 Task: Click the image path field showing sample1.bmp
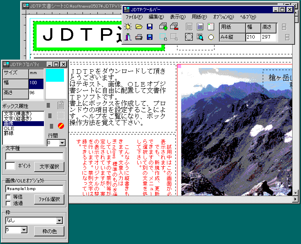click(34, 189)
